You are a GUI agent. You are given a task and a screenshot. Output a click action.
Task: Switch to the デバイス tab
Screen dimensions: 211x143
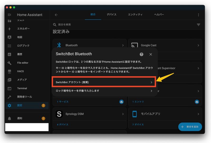(x=111, y=15)
